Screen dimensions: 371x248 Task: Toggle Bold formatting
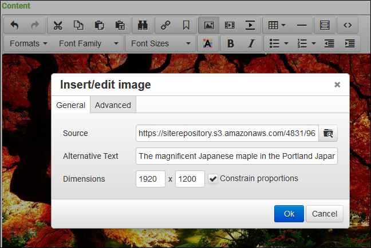230,43
